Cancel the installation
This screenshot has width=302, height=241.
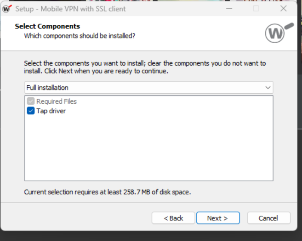point(268,218)
